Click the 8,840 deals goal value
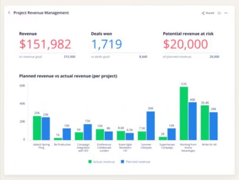The image size is (239, 180). pyautogui.click(x=143, y=57)
